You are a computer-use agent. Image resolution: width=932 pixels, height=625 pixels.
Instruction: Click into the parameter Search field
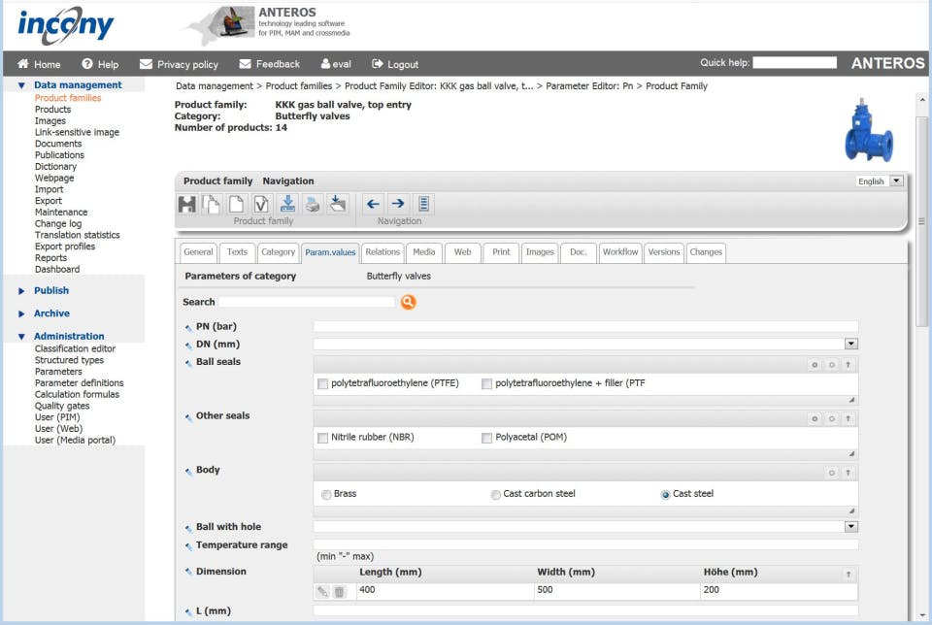point(307,302)
